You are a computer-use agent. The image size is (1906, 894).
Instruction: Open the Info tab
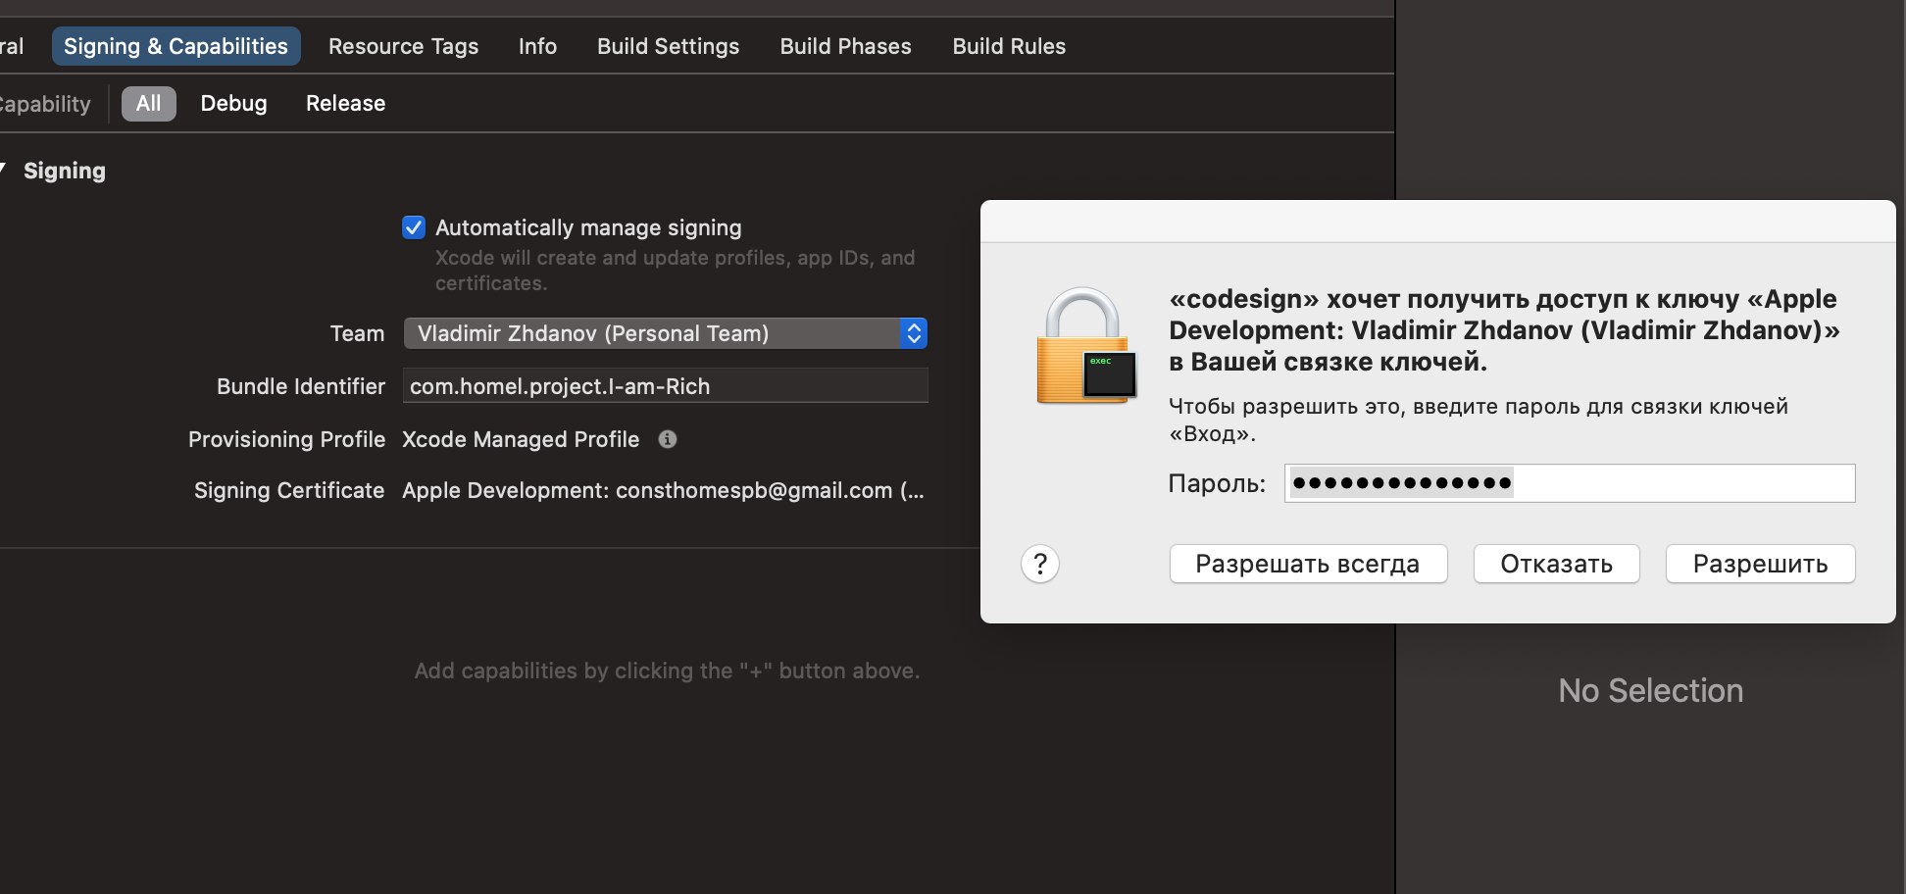(537, 46)
